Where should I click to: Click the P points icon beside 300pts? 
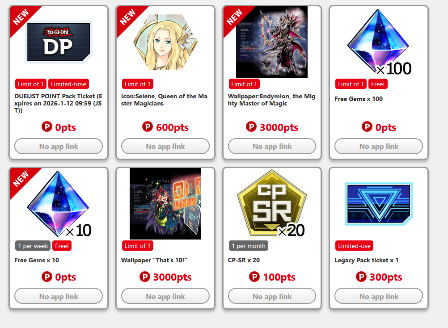(x=361, y=276)
